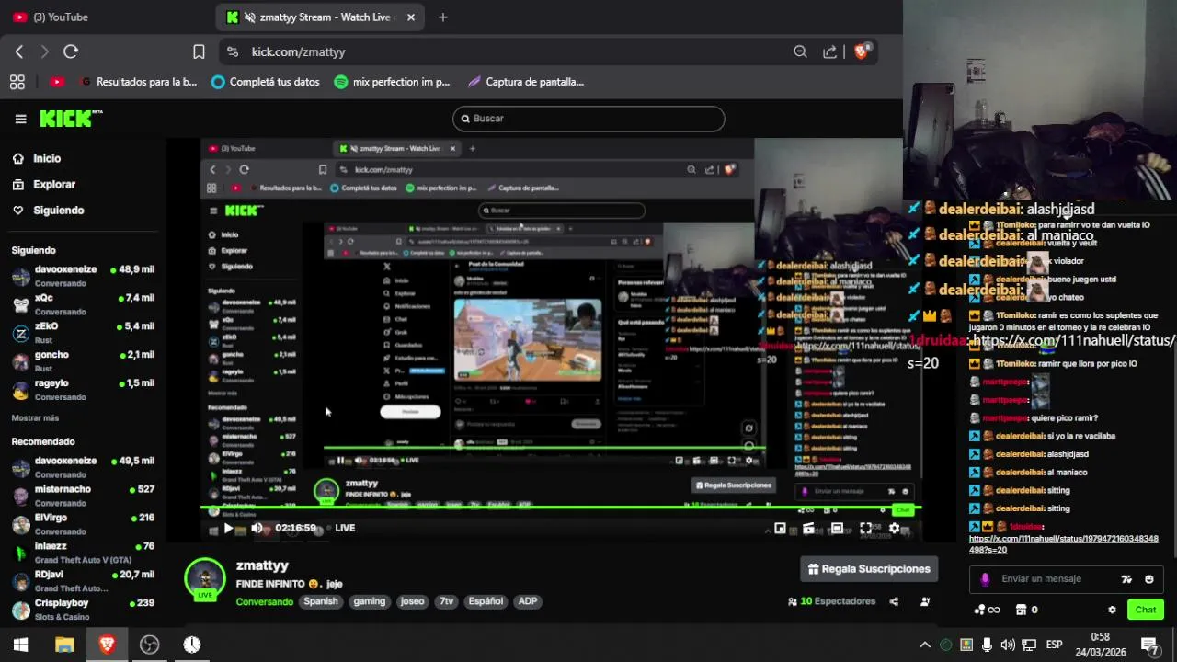Open recommended channel ElVirgo
This screenshot has height=662, width=1177.
click(x=83, y=524)
